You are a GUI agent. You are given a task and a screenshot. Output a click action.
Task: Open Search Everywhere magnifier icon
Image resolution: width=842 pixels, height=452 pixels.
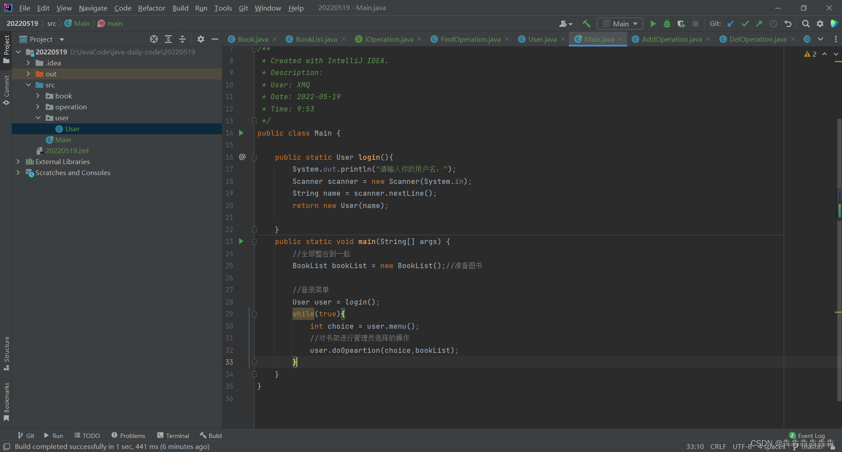[806, 24]
